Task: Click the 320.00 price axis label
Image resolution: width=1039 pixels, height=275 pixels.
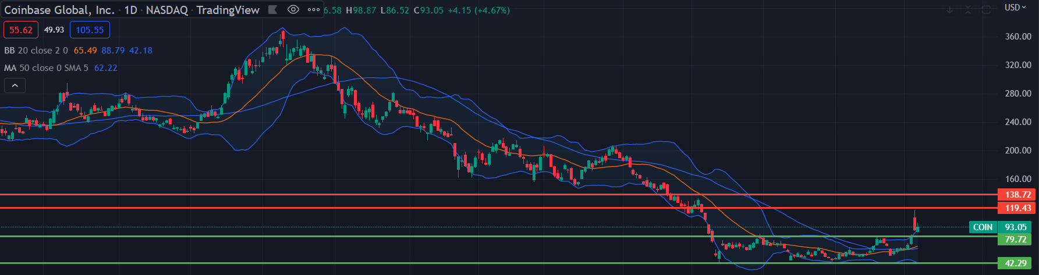Action: 1018,65
